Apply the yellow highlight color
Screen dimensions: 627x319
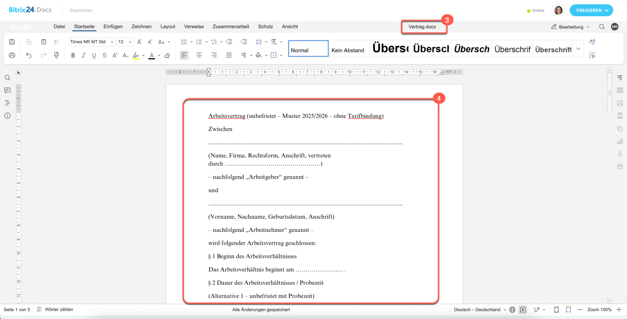[x=136, y=55]
